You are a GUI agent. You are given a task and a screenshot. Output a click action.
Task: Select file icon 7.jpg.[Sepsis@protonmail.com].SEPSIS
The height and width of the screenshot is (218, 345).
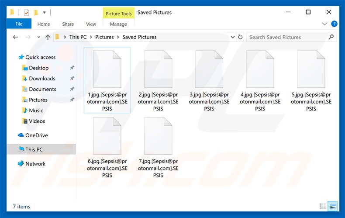click(x=158, y=136)
